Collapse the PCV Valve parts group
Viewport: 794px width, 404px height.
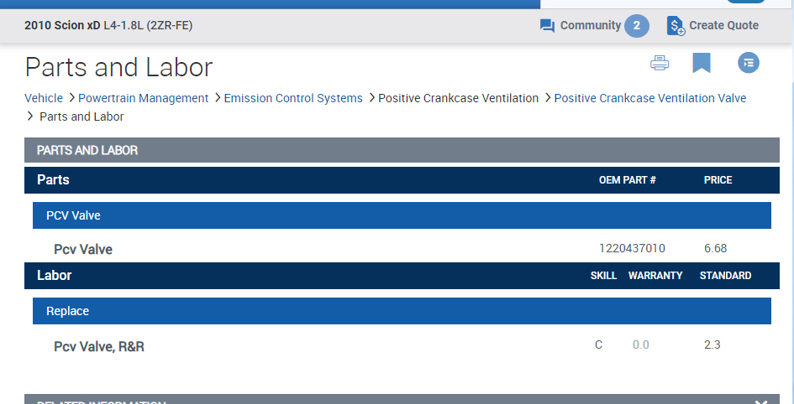(x=402, y=215)
